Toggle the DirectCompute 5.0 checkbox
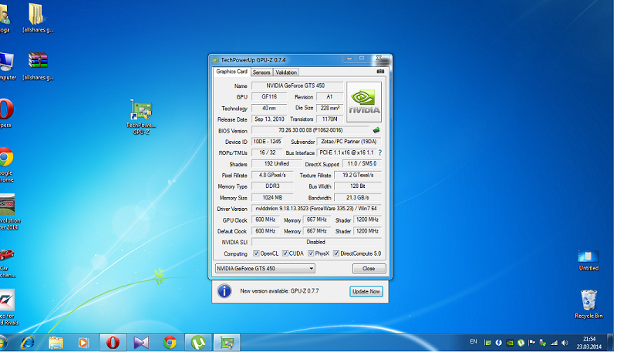Viewport: 627px width, 352px height. (336, 253)
